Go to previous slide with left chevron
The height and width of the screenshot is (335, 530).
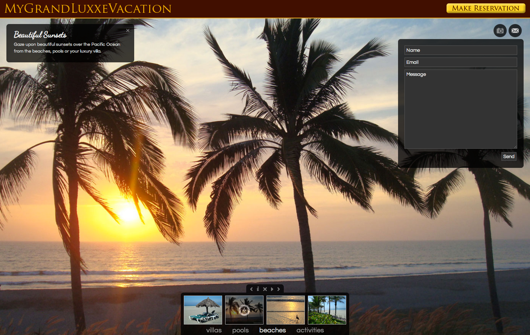click(x=251, y=289)
